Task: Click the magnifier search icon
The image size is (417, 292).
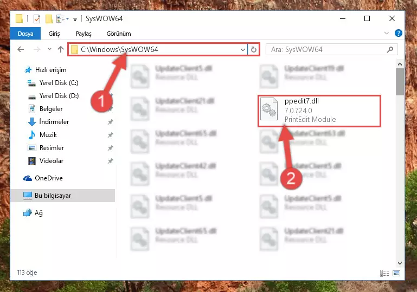Action: pyautogui.click(x=390, y=50)
